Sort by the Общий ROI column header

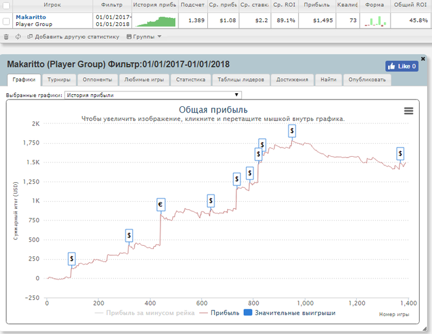[x=410, y=5]
